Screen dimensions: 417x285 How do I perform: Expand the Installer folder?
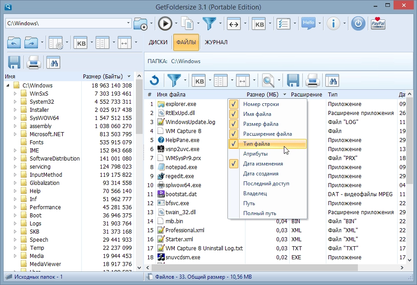point(15,110)
